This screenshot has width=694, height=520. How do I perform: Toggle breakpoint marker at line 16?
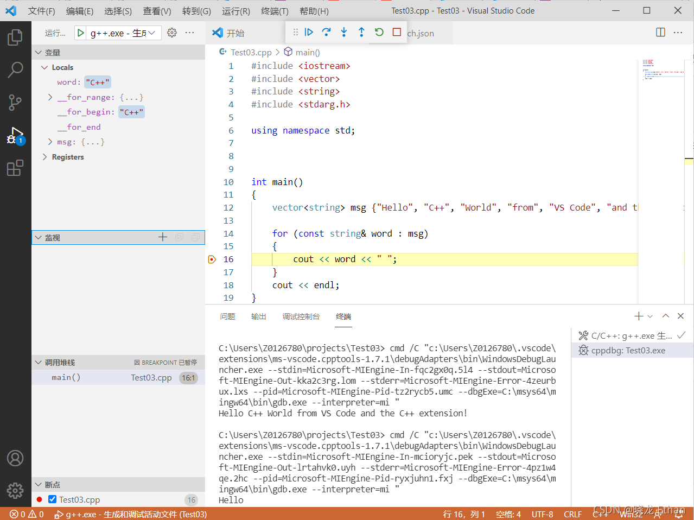pos(212,259)
